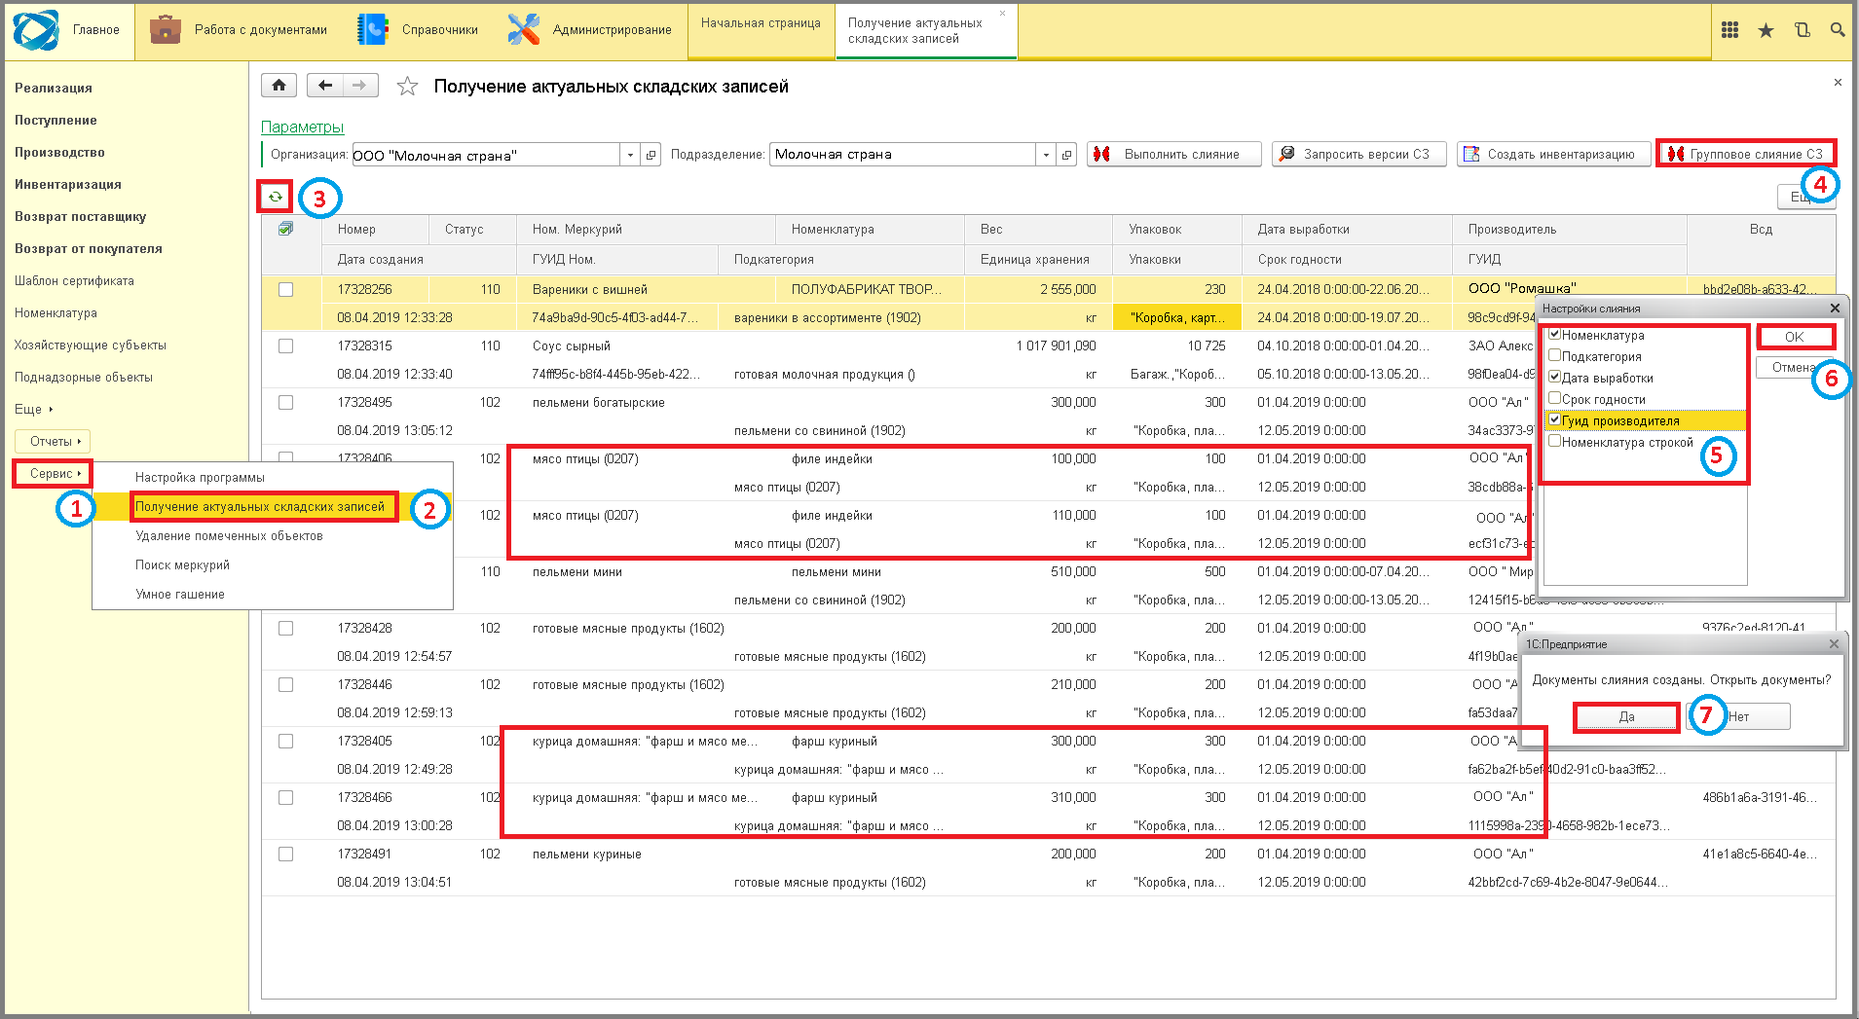Click Справочники book icon
The height and width of the screenshot is (1019, 1859).
click(372, 29)
